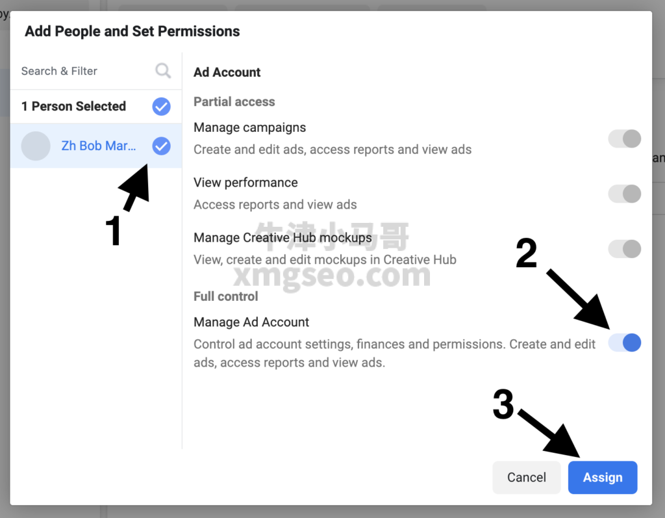Click Zh Bob Mar's profile avatar
This screenshot has height=518, width=665.
(36, 146)
